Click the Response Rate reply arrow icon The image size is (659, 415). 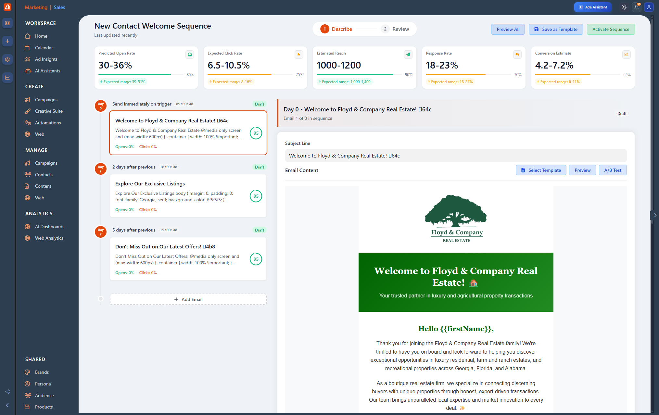tap(517, 55)
